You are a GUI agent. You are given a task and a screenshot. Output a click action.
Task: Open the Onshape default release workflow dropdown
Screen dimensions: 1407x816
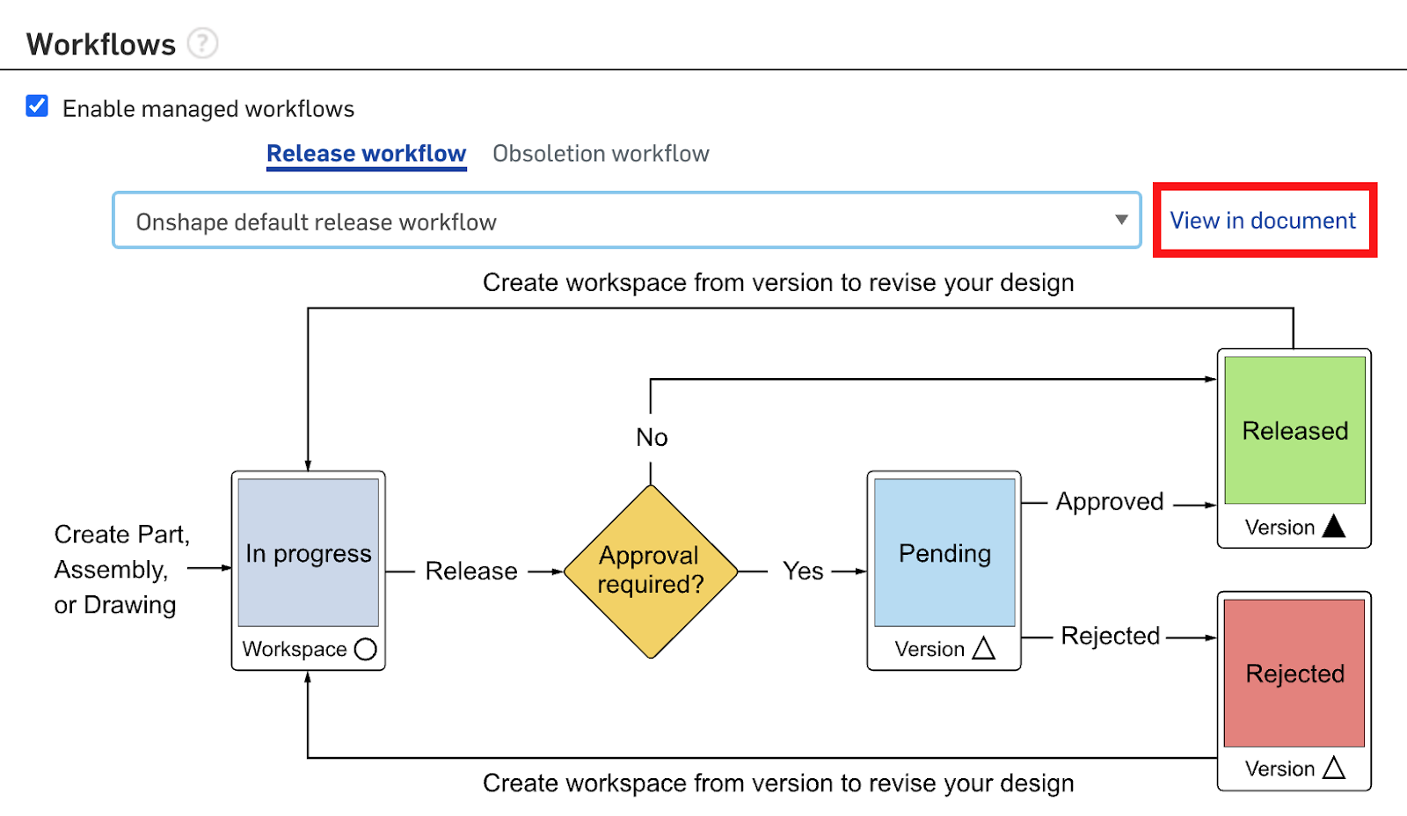coord(616,222)
